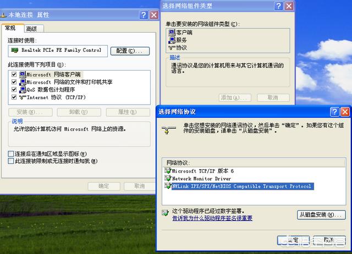Image resolution: width=352 pixels, height=254 pixels.
Task: Select Microsoft TCP/IP 版本 6 protocol
Action: 203,171
